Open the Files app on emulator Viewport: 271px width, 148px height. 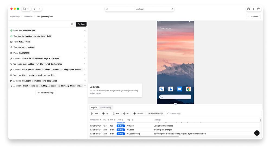(x=180, y=89)
